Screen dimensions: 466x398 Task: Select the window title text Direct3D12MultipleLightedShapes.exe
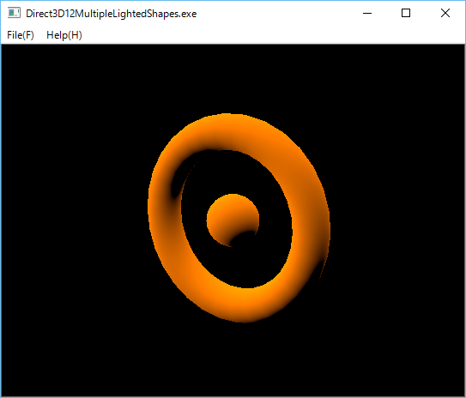(112, 14)
